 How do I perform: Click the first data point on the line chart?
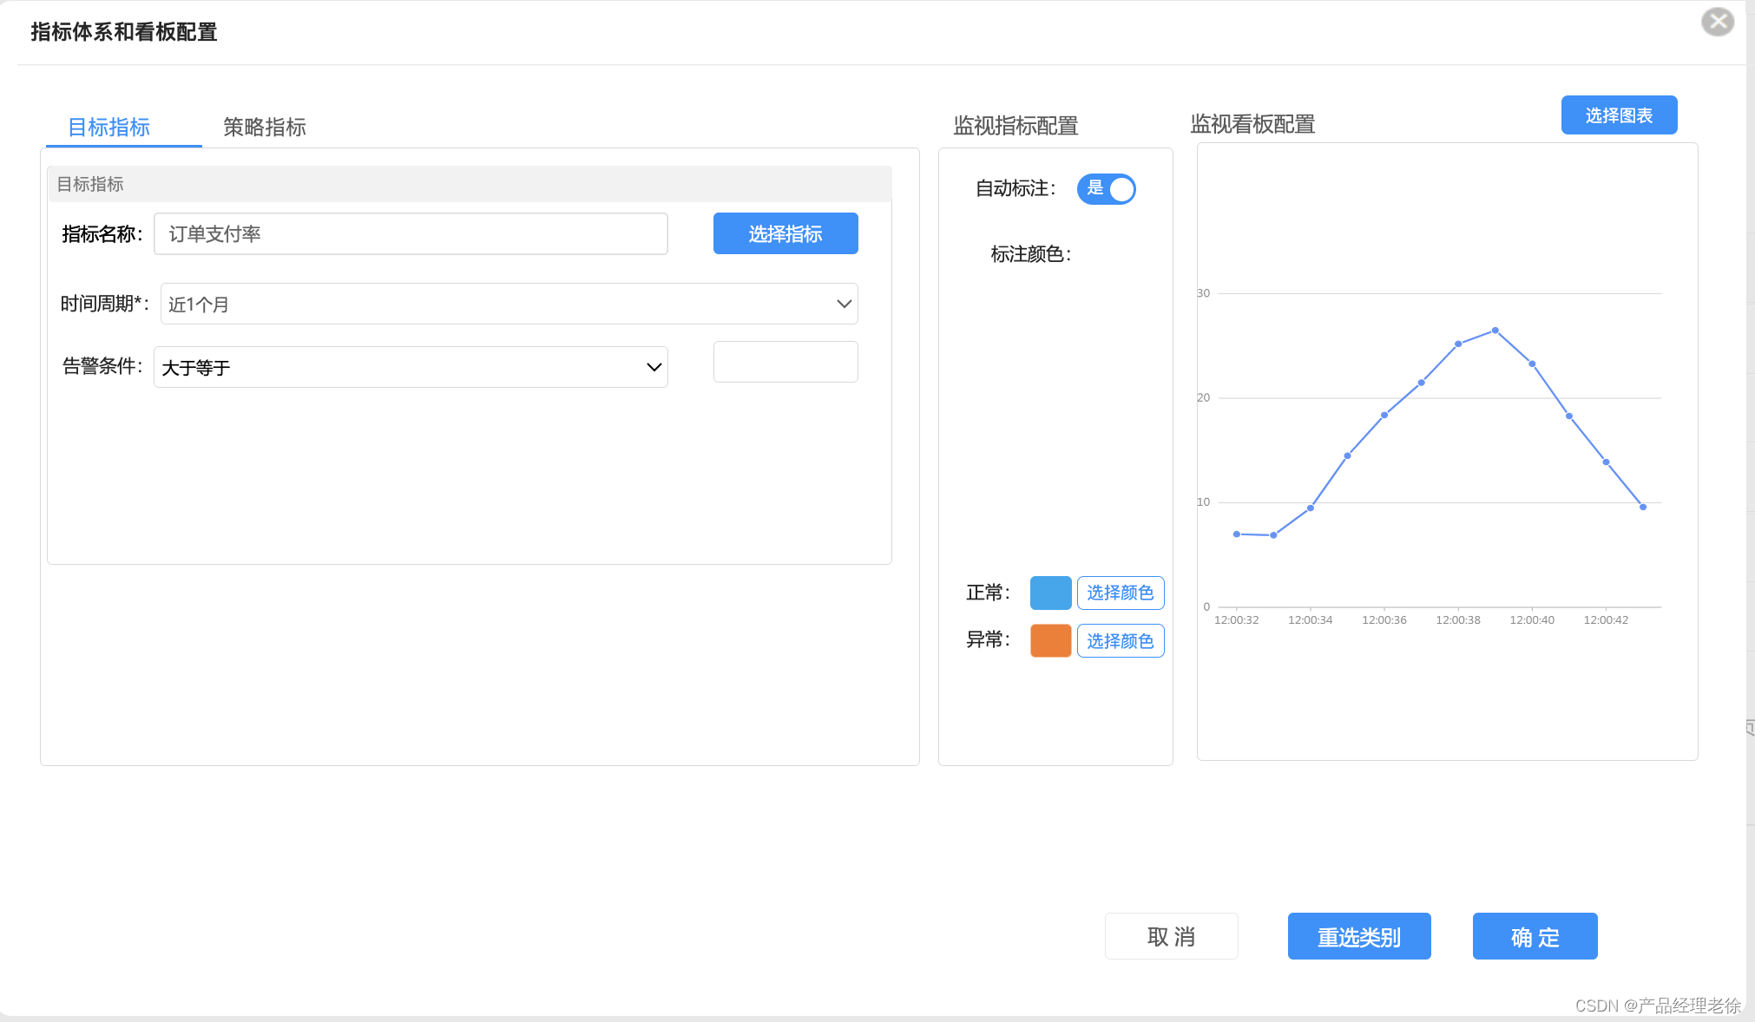(x=1236, y=534)
